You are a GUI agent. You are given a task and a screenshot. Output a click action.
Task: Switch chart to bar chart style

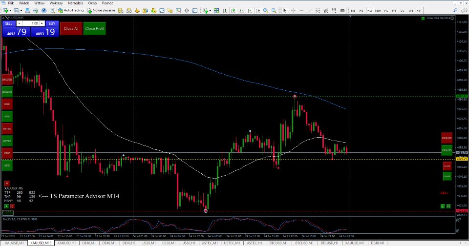click(x=225, y=10)
